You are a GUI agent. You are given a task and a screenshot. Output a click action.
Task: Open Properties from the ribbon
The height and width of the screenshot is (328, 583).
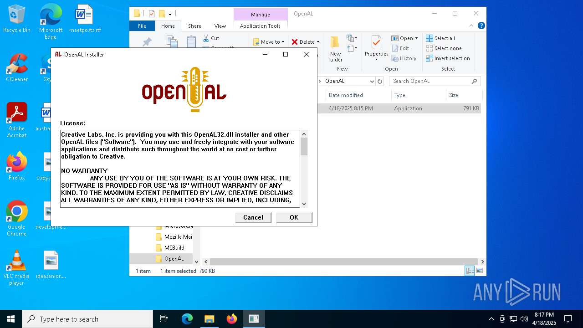(376, 48)
